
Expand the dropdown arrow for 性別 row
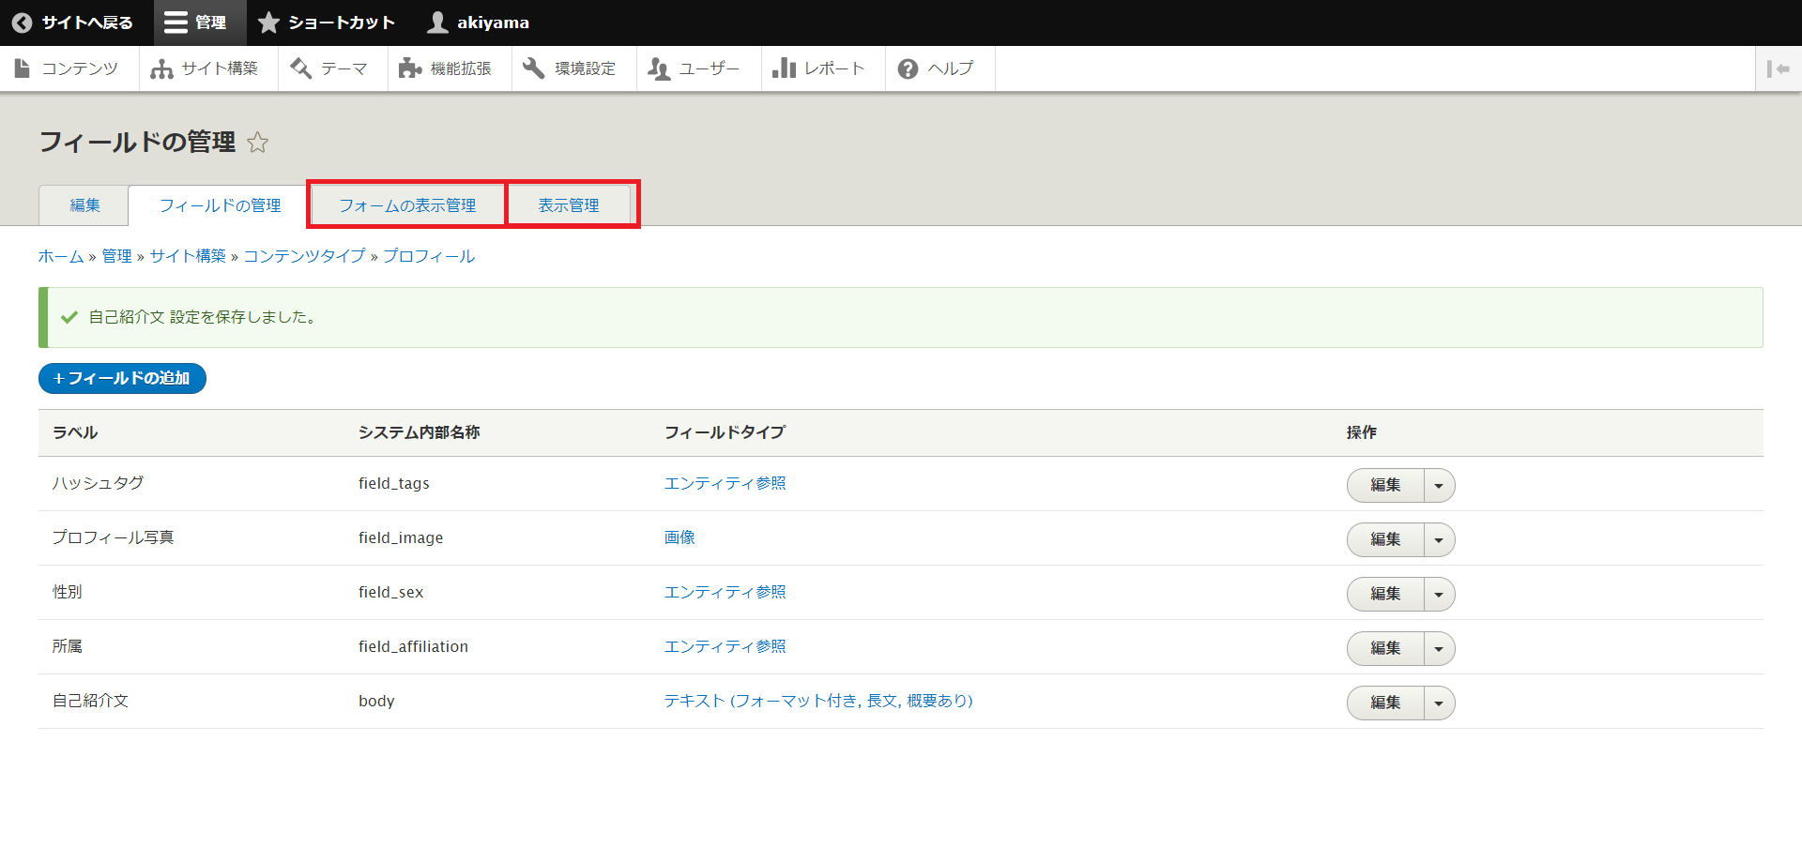(1439, 595)
